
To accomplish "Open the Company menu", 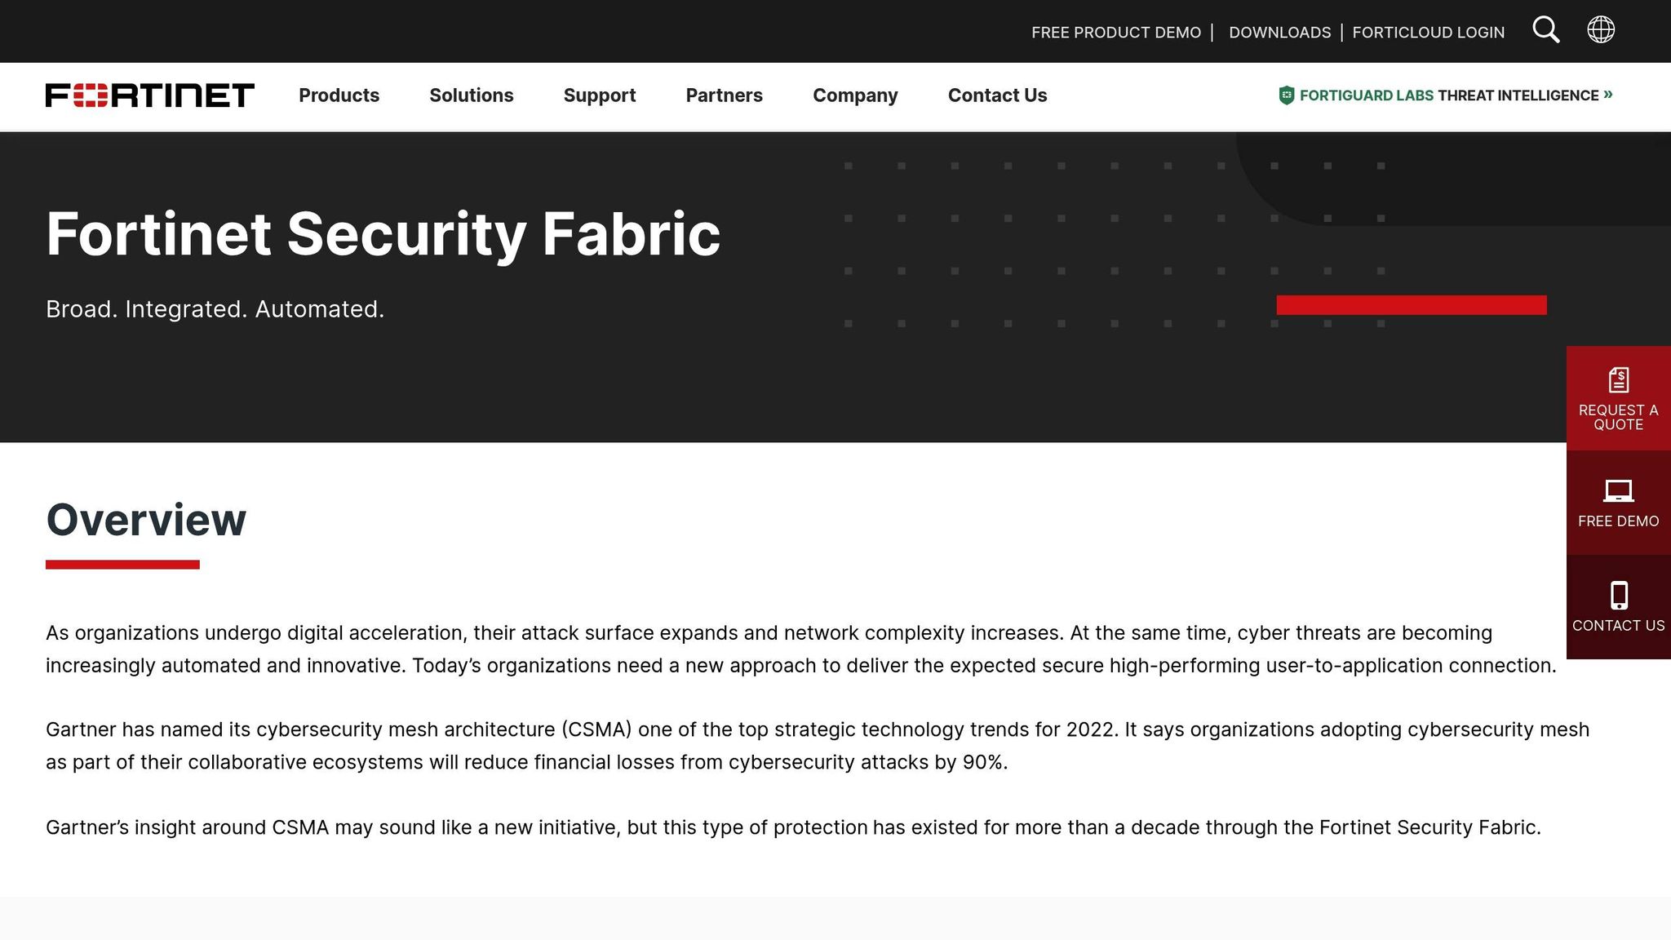I will [x=854, y=95].
